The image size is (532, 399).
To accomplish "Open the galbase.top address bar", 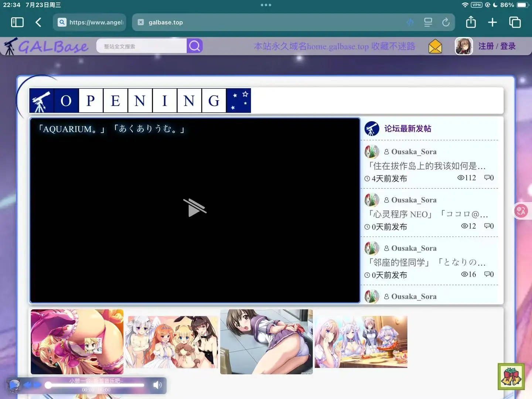I will coord(293,22).
